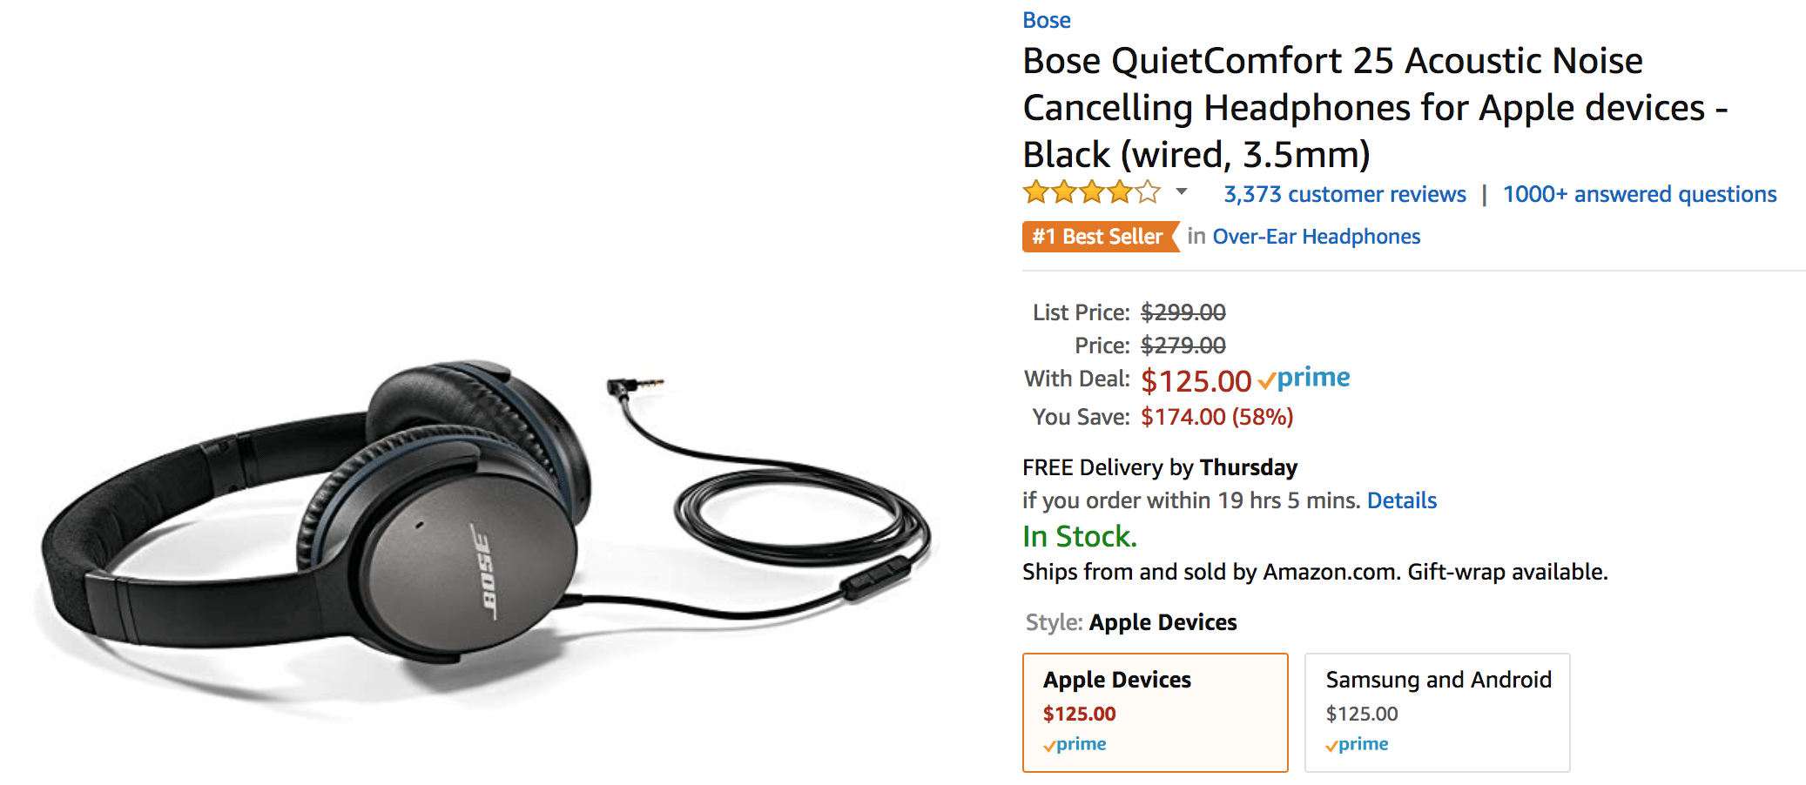Open Over-Ear Headphones category link

coord(1316,237)
